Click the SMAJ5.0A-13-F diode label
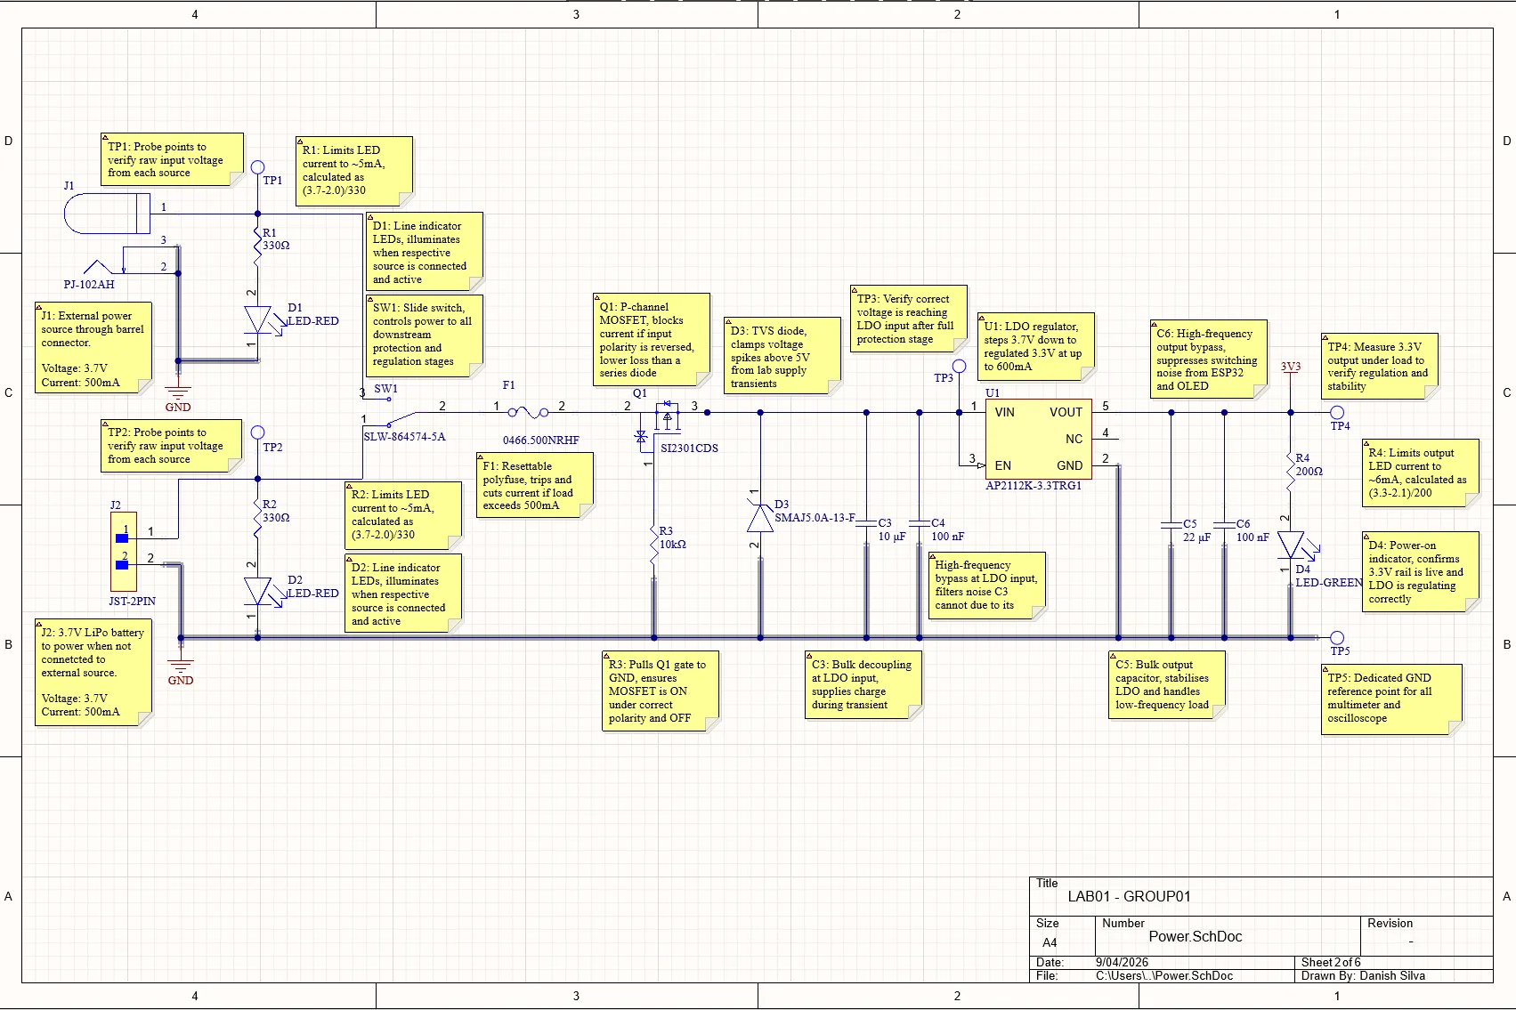This screenshot has width=1516, height=1010. click(815, 517)
